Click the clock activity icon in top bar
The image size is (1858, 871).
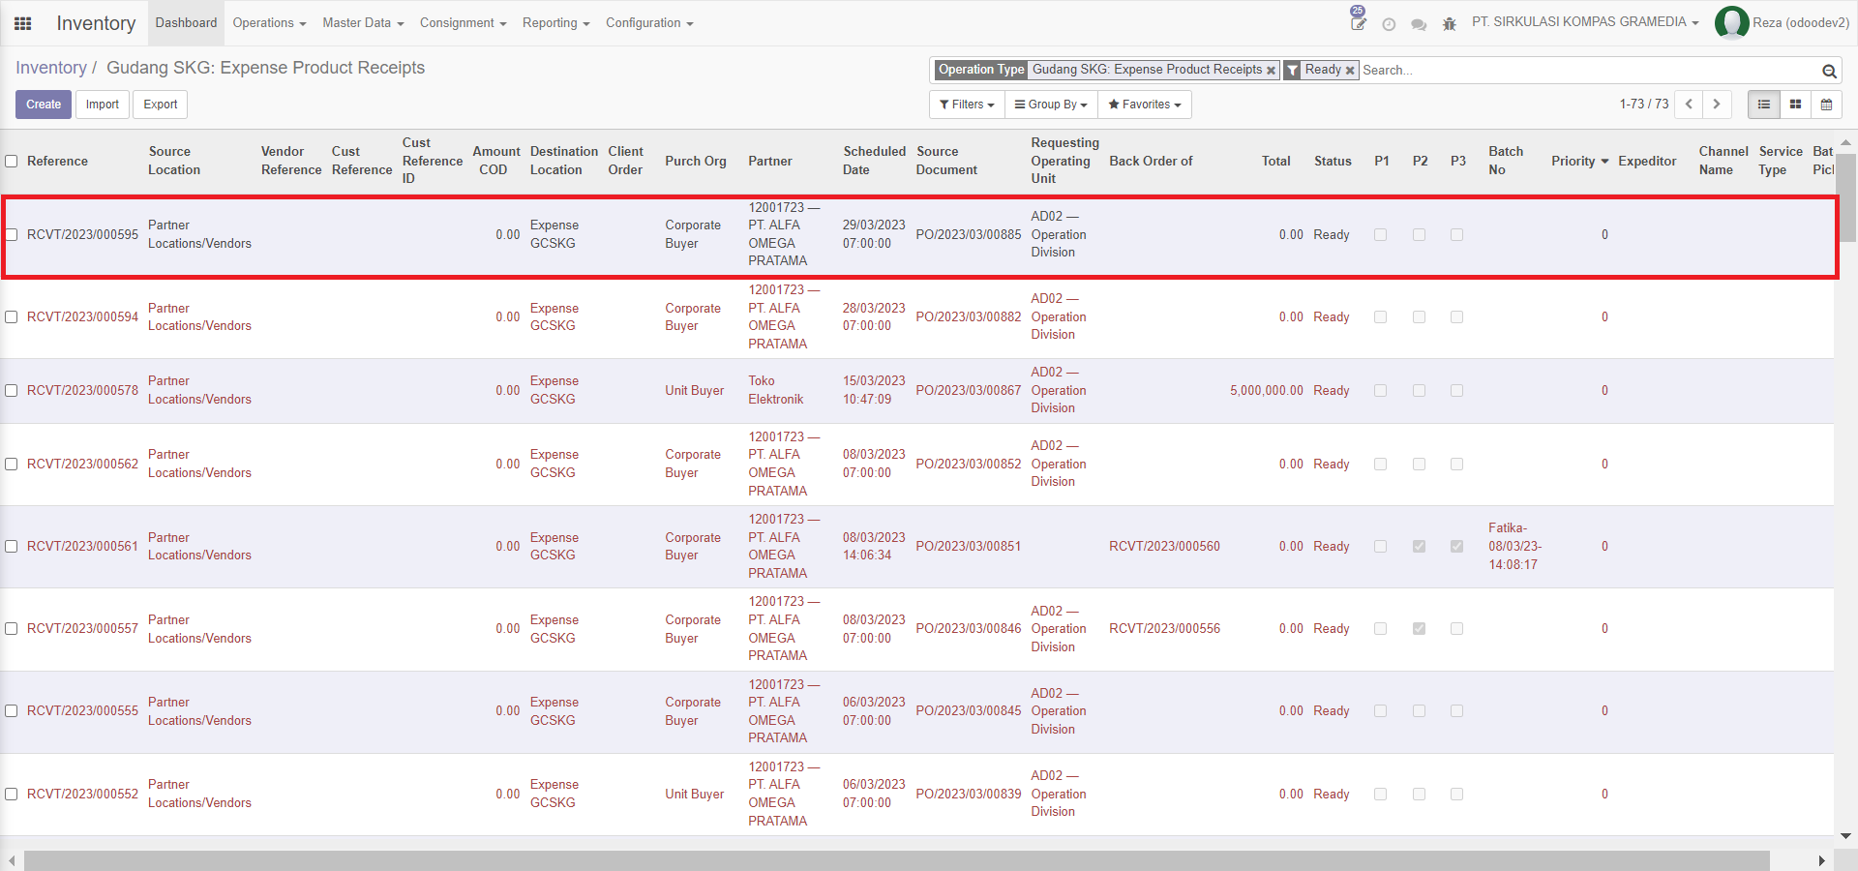[1389, 24]
